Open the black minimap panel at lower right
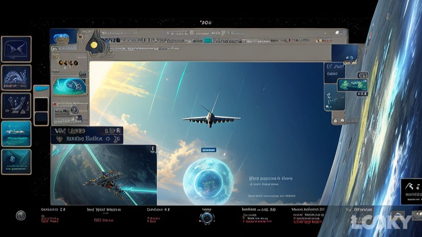422x237 pixels. click(412, 191)
